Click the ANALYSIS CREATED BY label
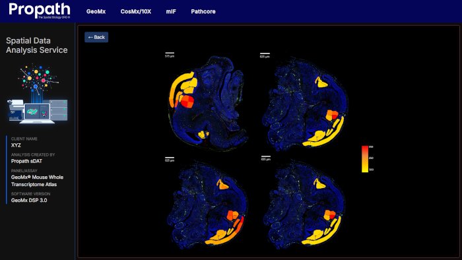This screenshot has width=462, height=260. pos(33,154)
